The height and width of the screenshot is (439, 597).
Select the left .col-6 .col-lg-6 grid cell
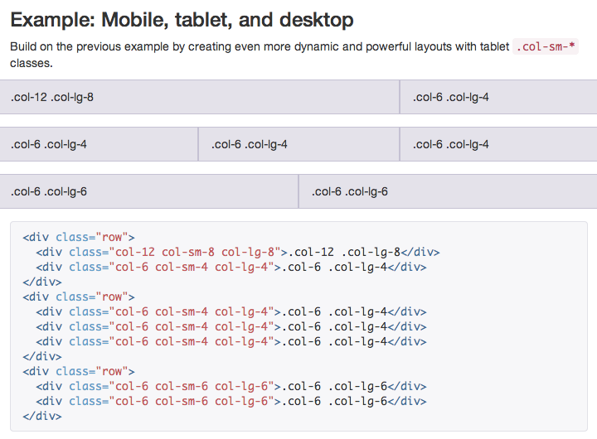click(148, 191)
